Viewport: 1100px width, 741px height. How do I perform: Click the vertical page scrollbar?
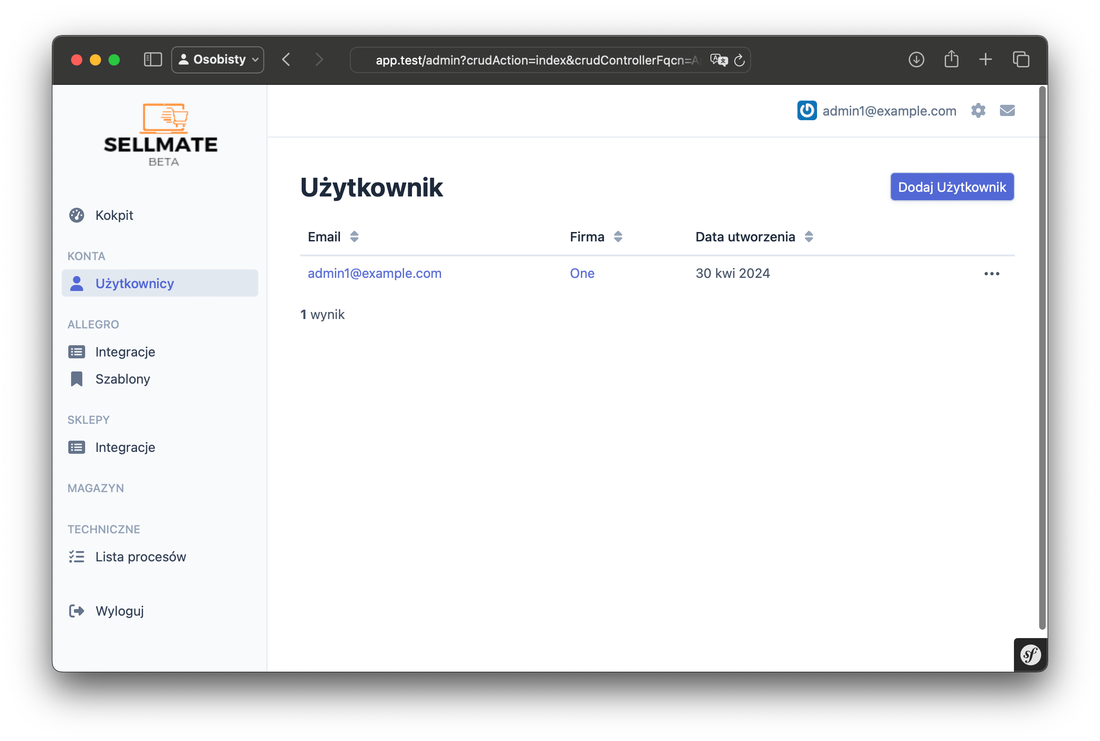(x=1042, y=357)
